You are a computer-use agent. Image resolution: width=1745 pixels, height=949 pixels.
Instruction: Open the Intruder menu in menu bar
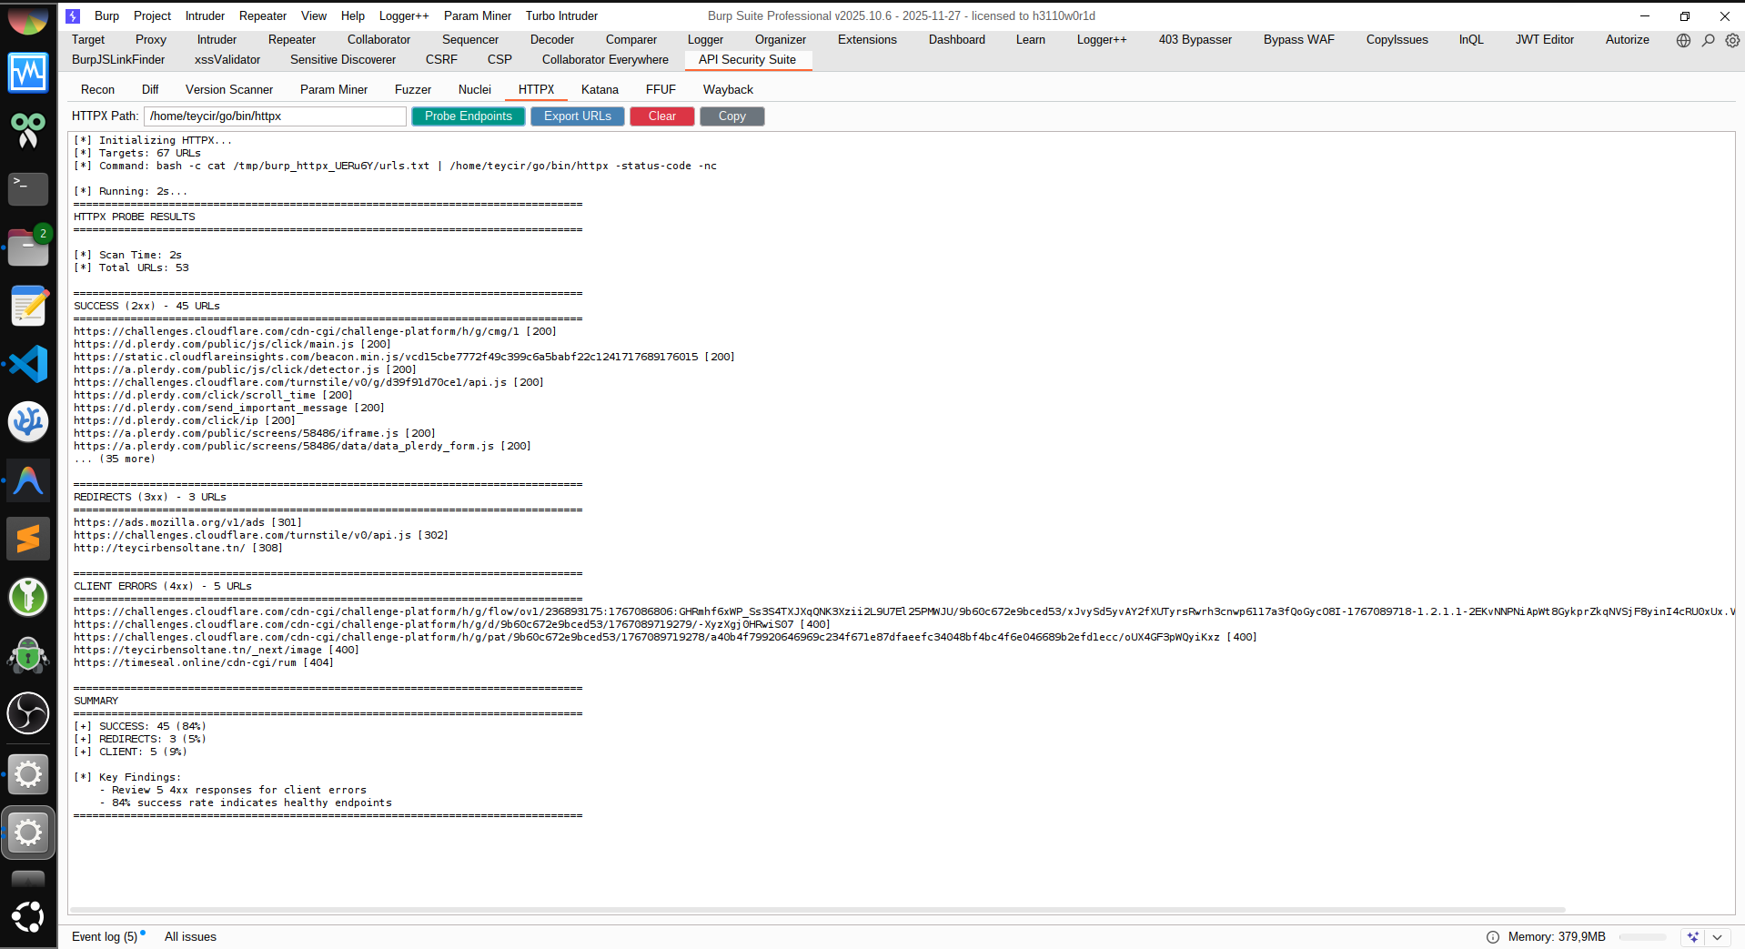coord(205,16)
